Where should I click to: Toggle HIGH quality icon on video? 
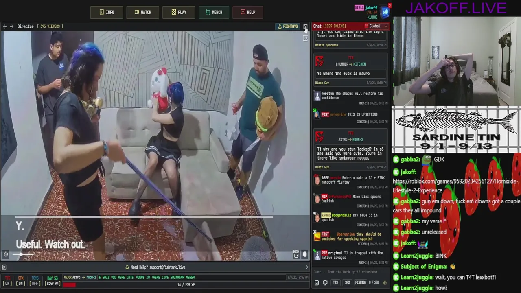(296, 254)
